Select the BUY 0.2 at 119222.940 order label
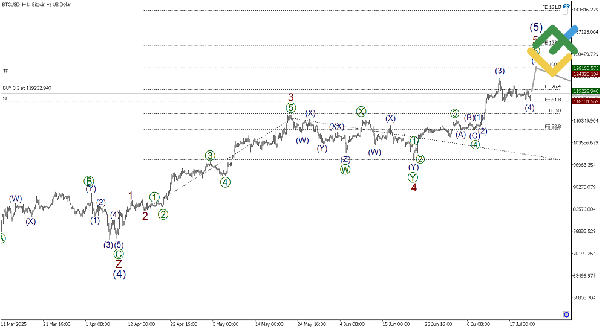 (x=27, y=88)
